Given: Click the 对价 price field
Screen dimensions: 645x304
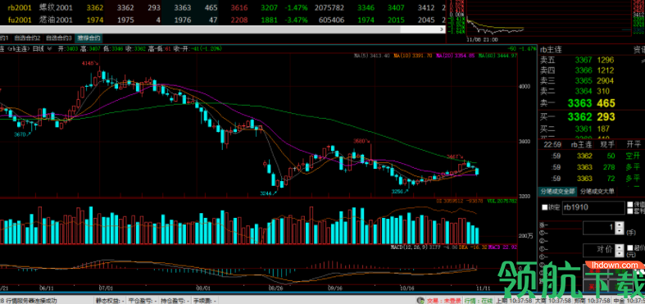Looking at the screenshot, I should [x=598, y=250].
